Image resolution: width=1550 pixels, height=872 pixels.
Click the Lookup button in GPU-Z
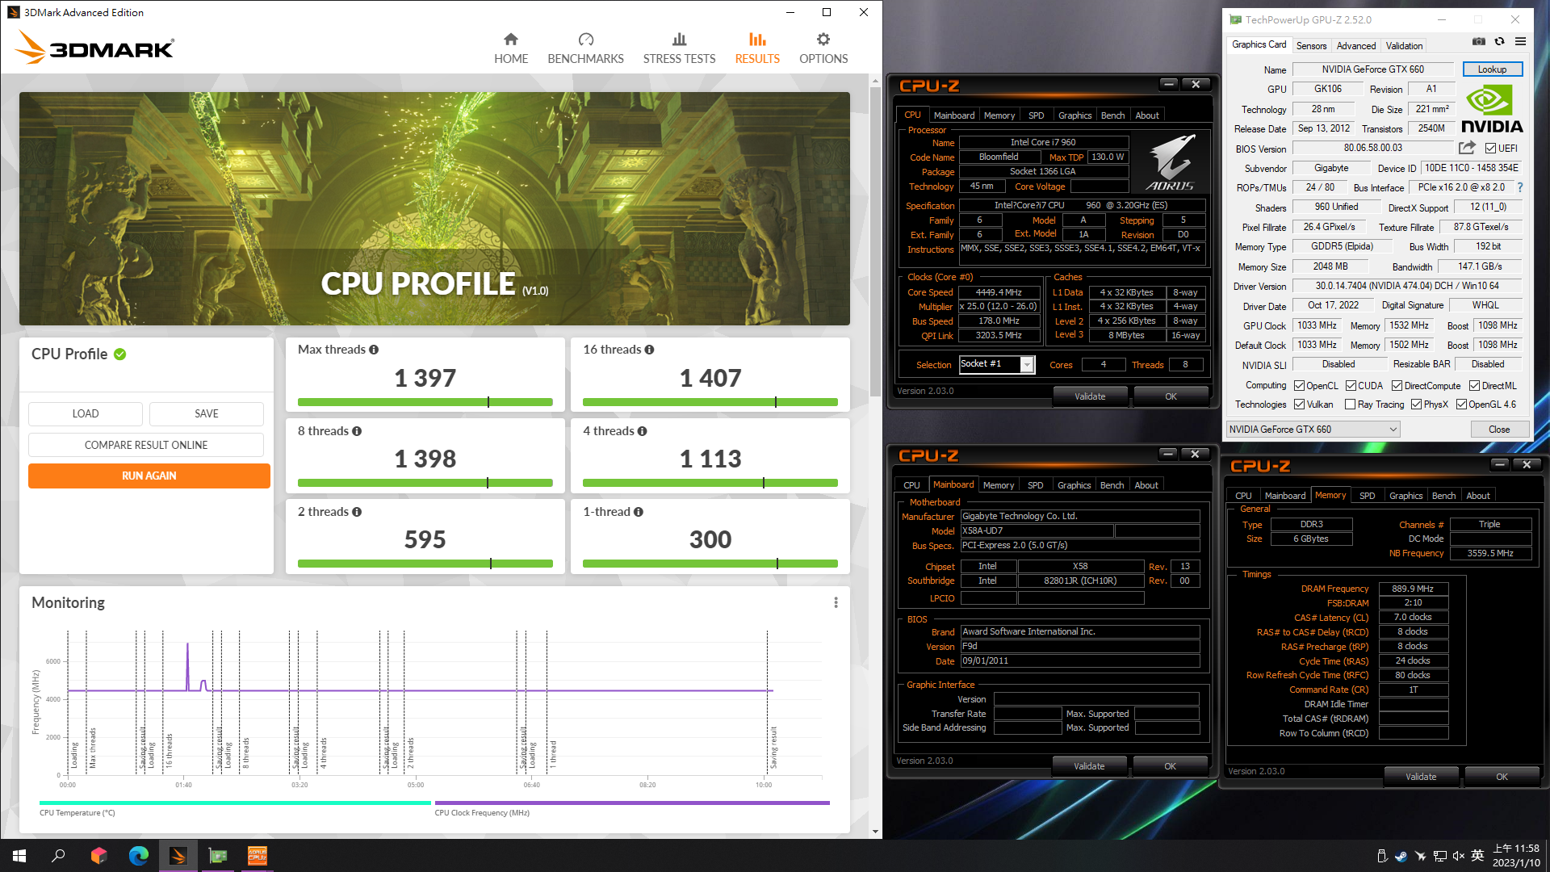(1492, 69)
